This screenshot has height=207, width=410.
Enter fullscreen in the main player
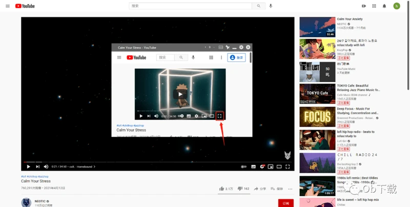click(288, 167)
